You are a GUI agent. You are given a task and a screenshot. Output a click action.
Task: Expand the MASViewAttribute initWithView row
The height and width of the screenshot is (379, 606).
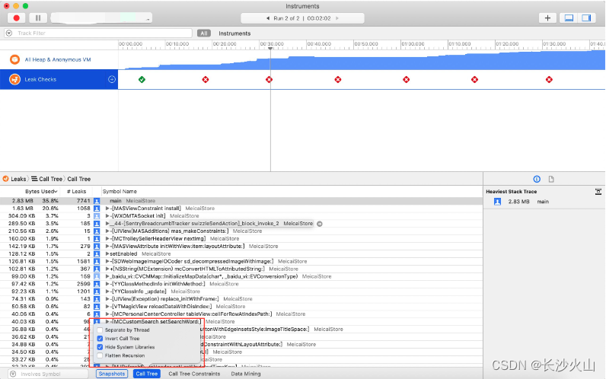(107, 246)
